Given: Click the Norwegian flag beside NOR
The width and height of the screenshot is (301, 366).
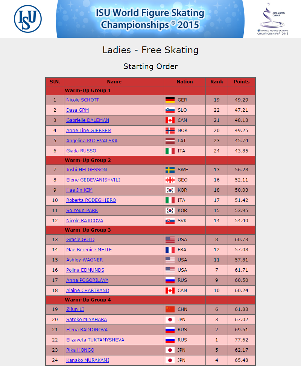Looking at the screenshot, I should click(x=170, y=131).
